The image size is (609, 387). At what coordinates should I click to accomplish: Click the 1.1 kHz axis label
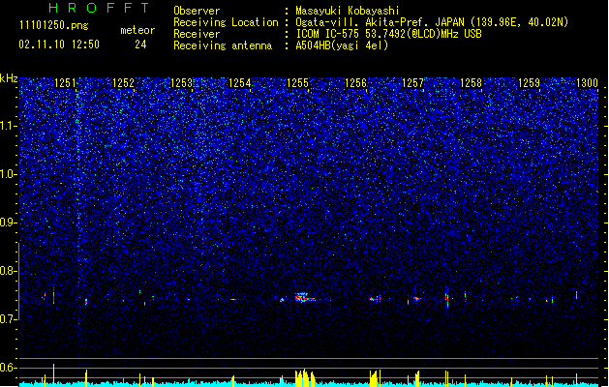[9, 126]
